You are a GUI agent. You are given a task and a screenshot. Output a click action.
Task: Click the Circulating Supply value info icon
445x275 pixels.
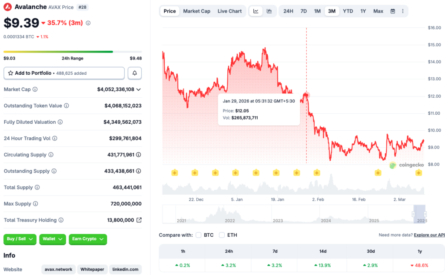139,155
